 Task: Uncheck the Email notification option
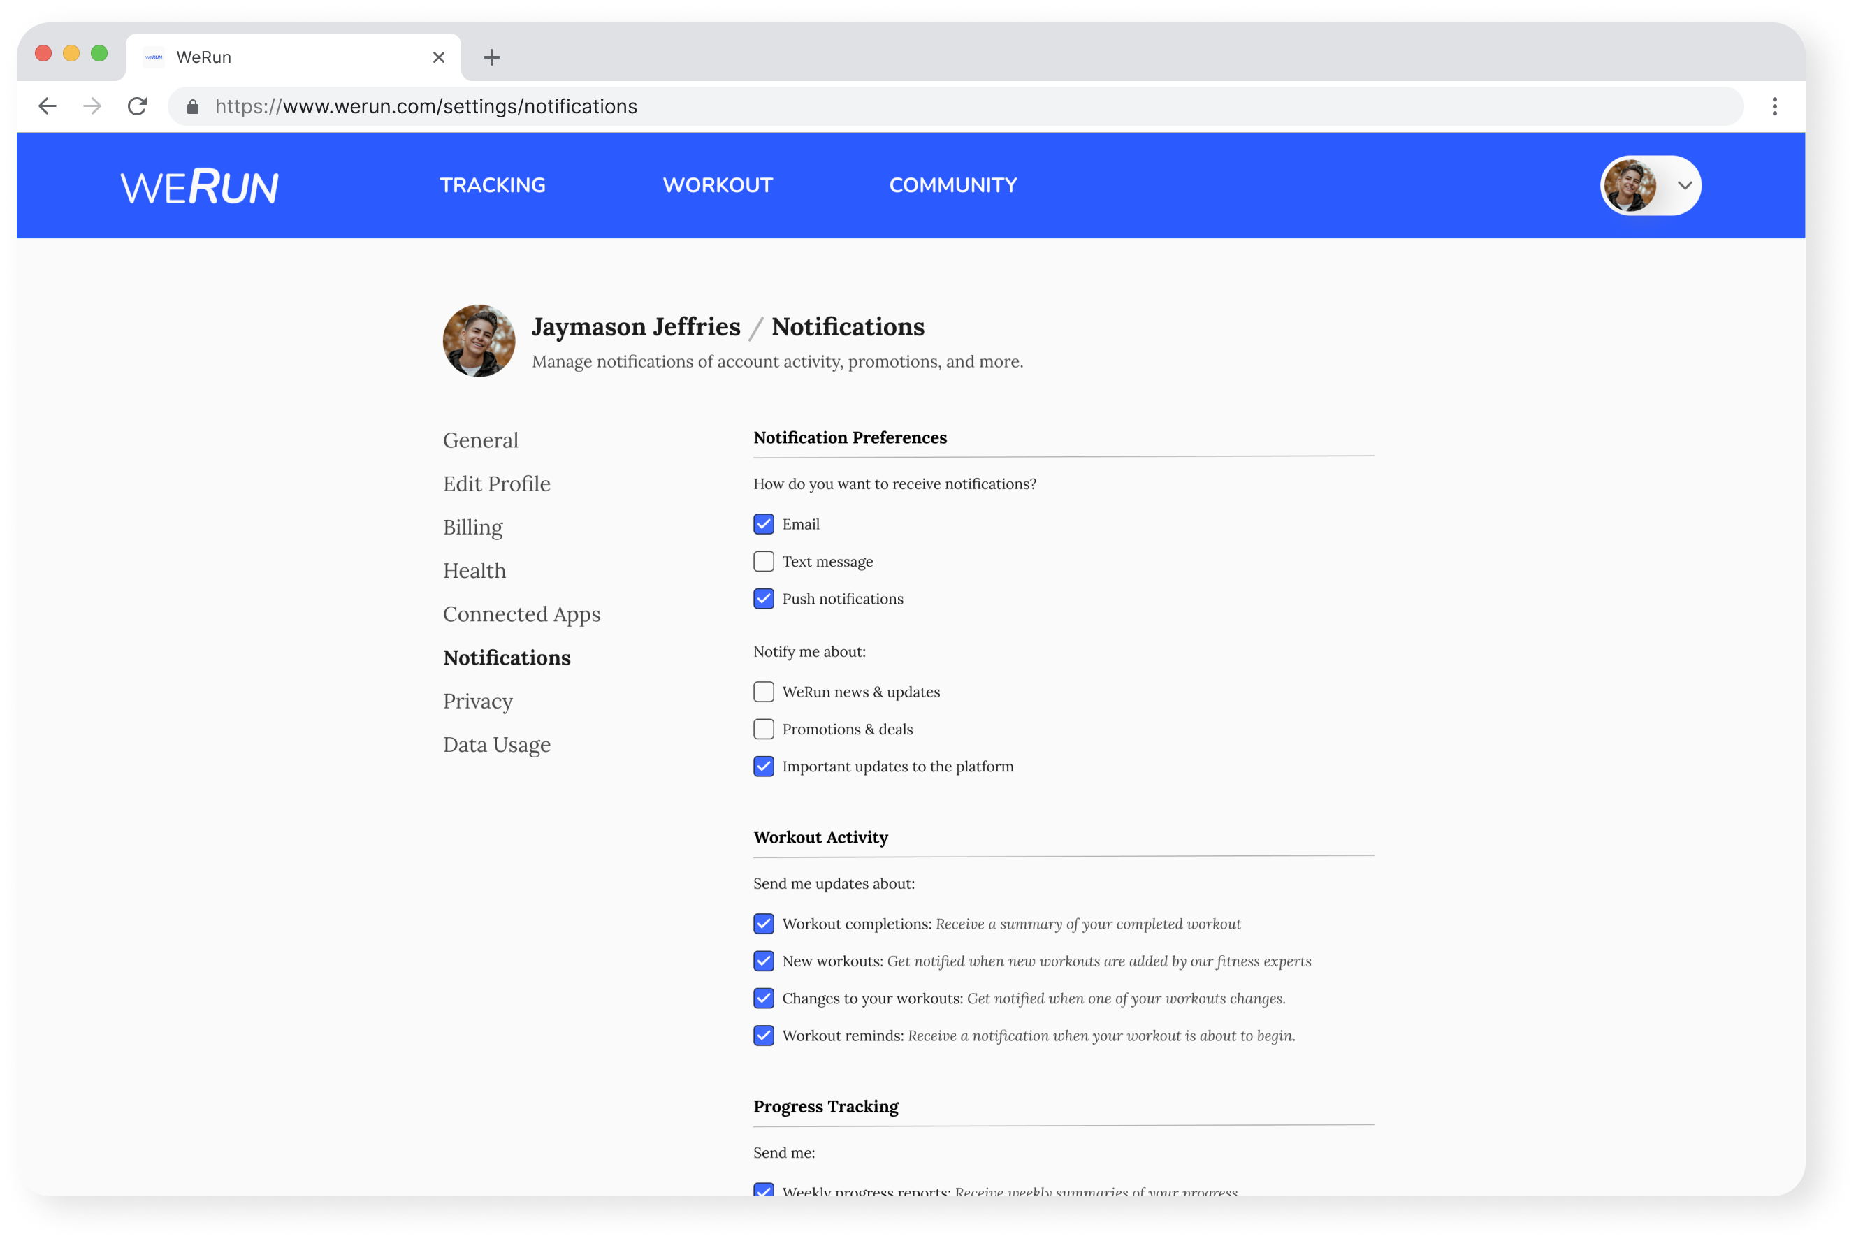click(x=764, y=523)
